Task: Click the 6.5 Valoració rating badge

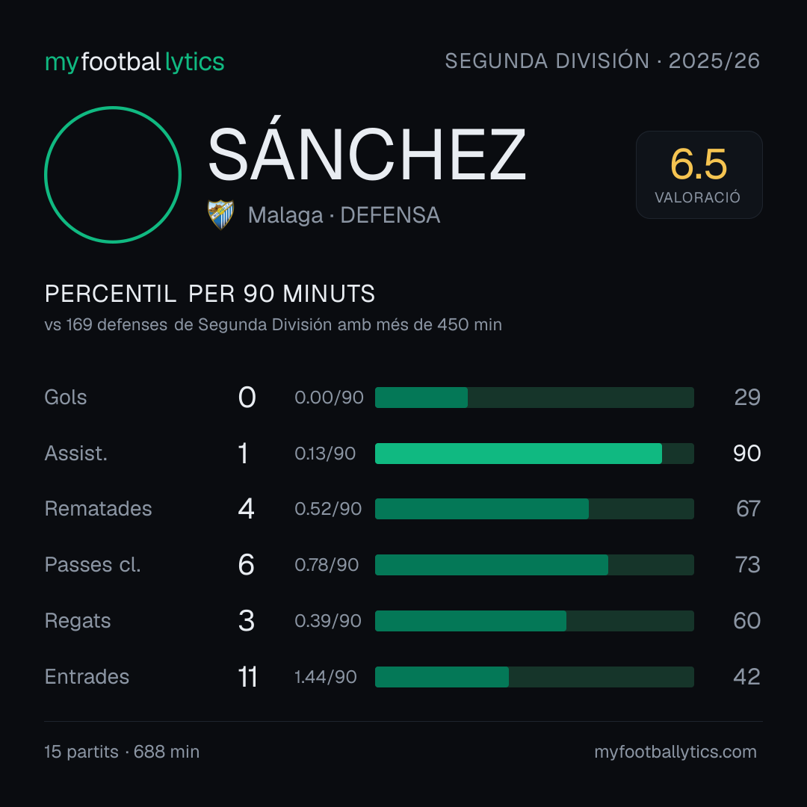Action: (699, 175)
